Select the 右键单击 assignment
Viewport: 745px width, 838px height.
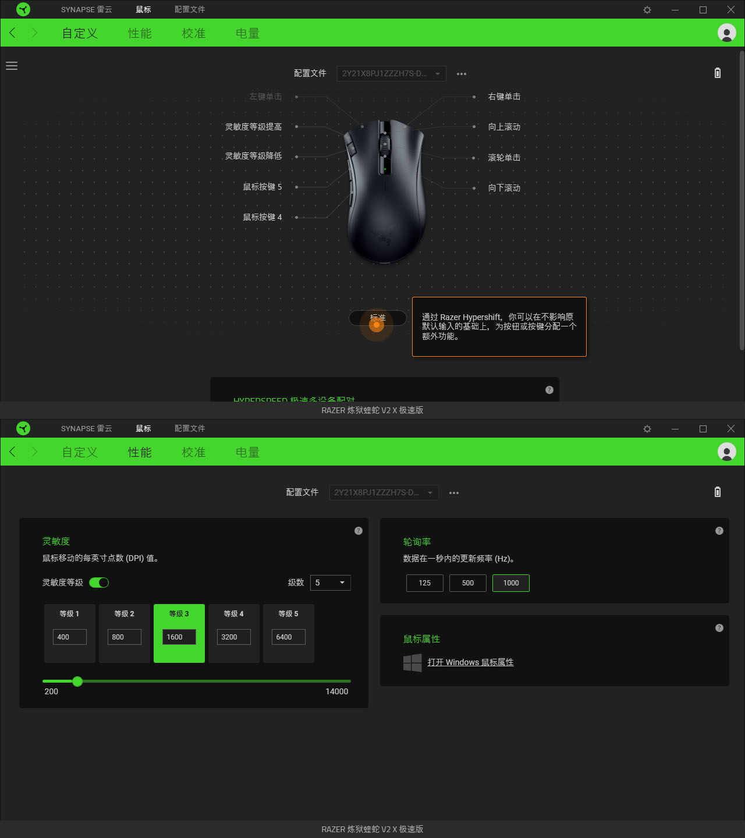[x=505, y=97]
